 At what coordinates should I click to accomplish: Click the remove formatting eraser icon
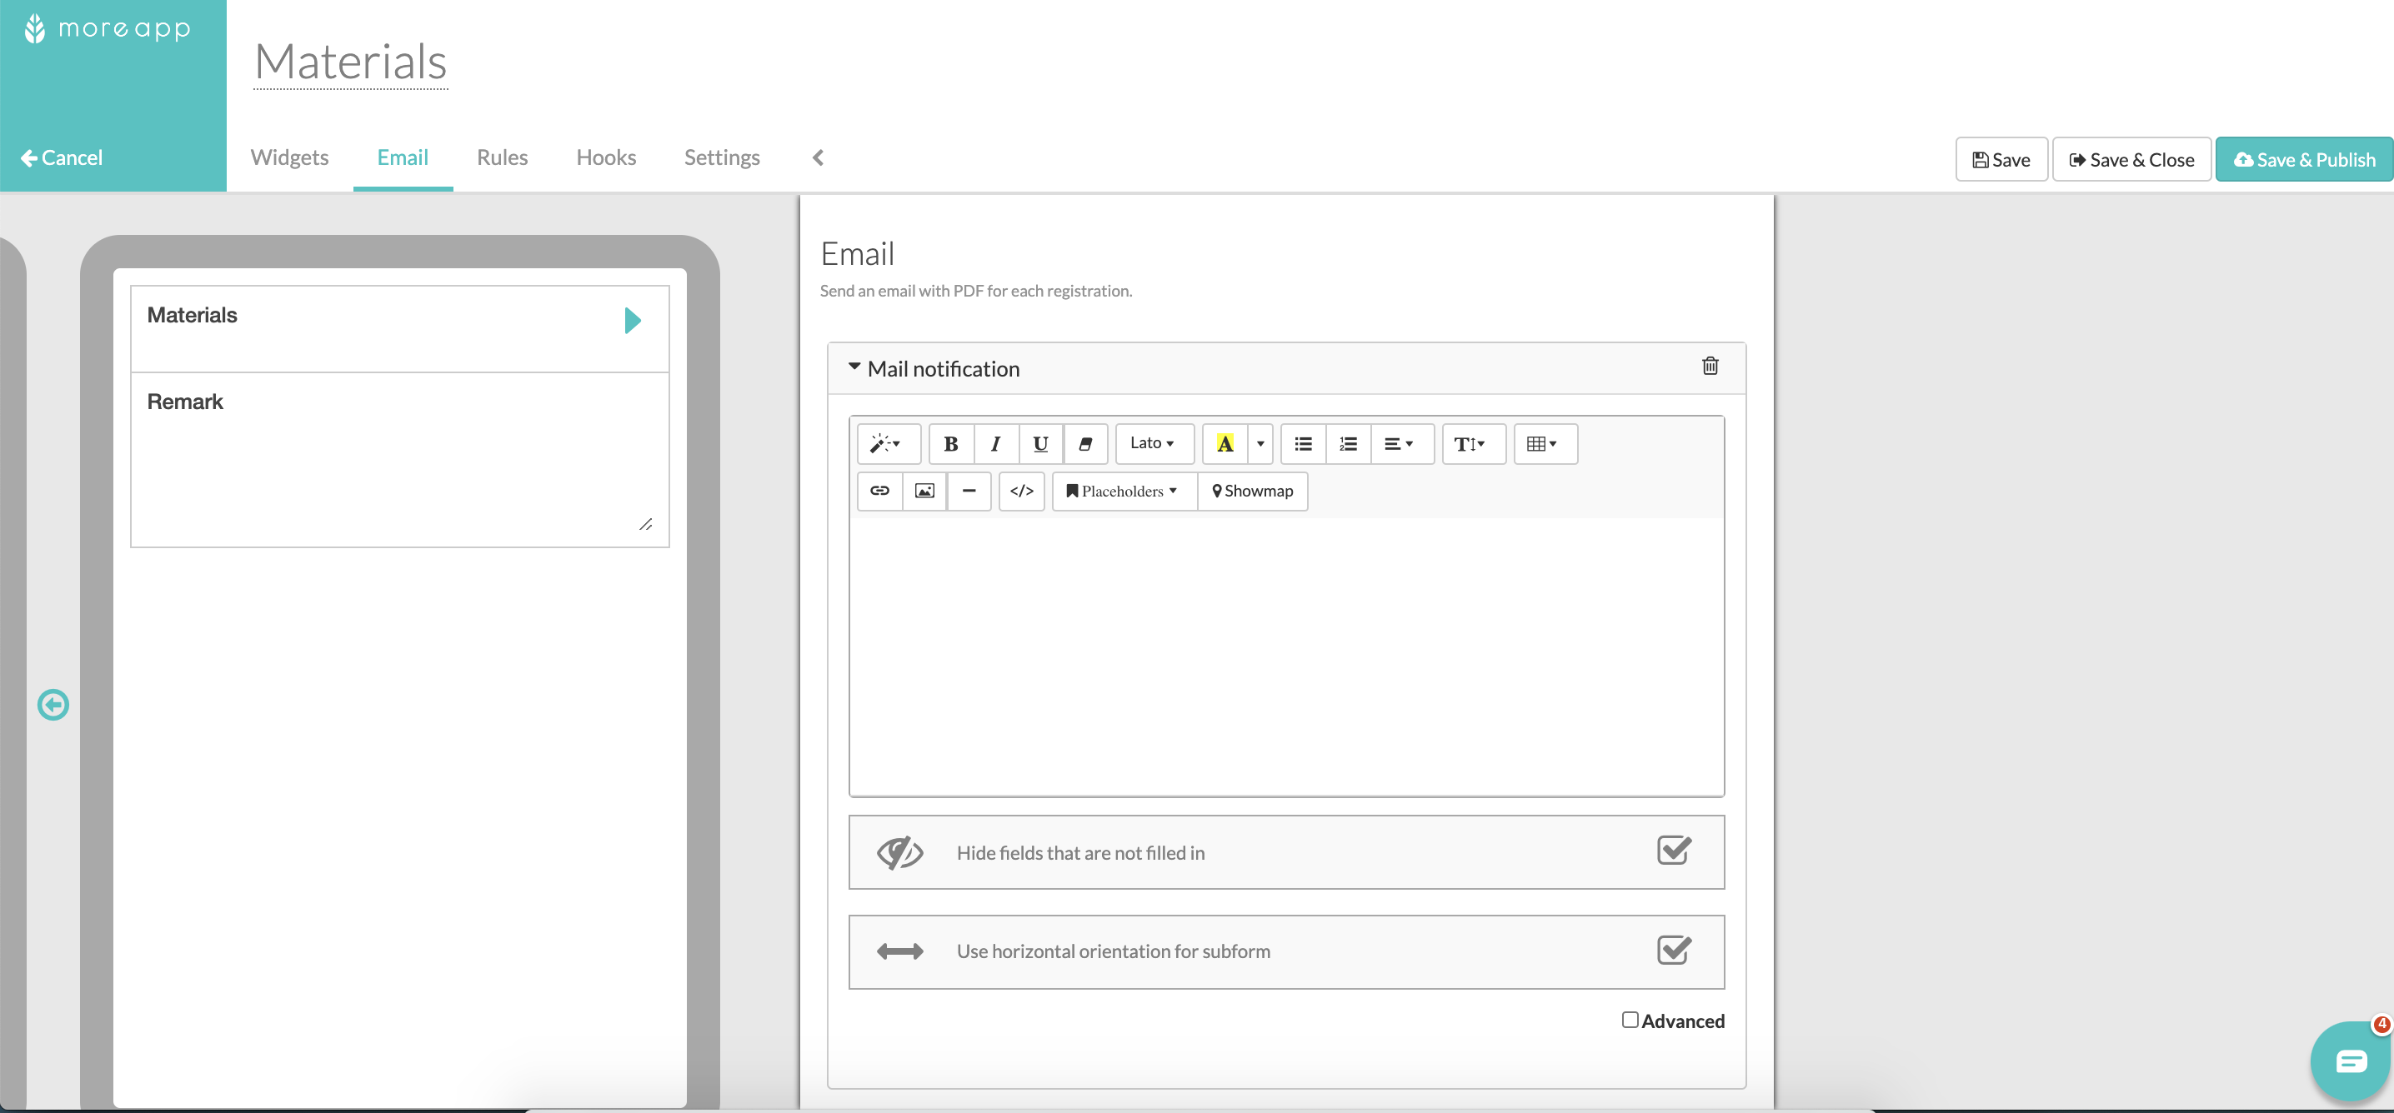[x=1084, y=443]
